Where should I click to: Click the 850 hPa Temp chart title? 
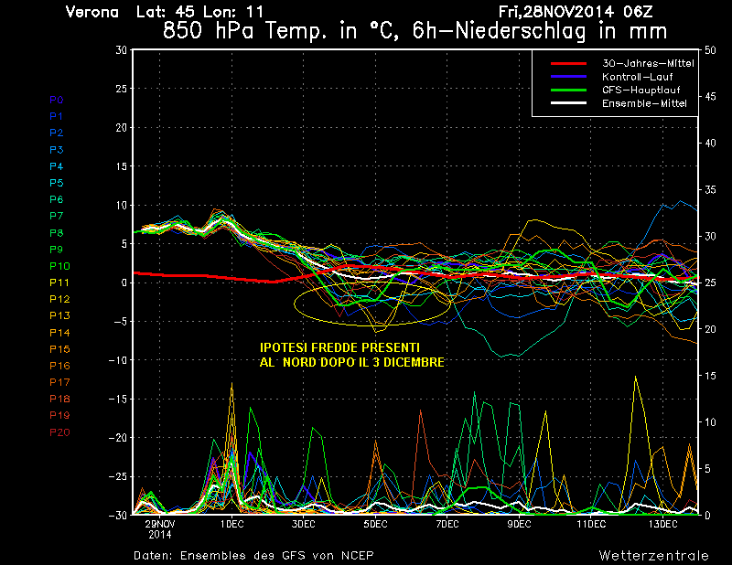coord(414,31)
